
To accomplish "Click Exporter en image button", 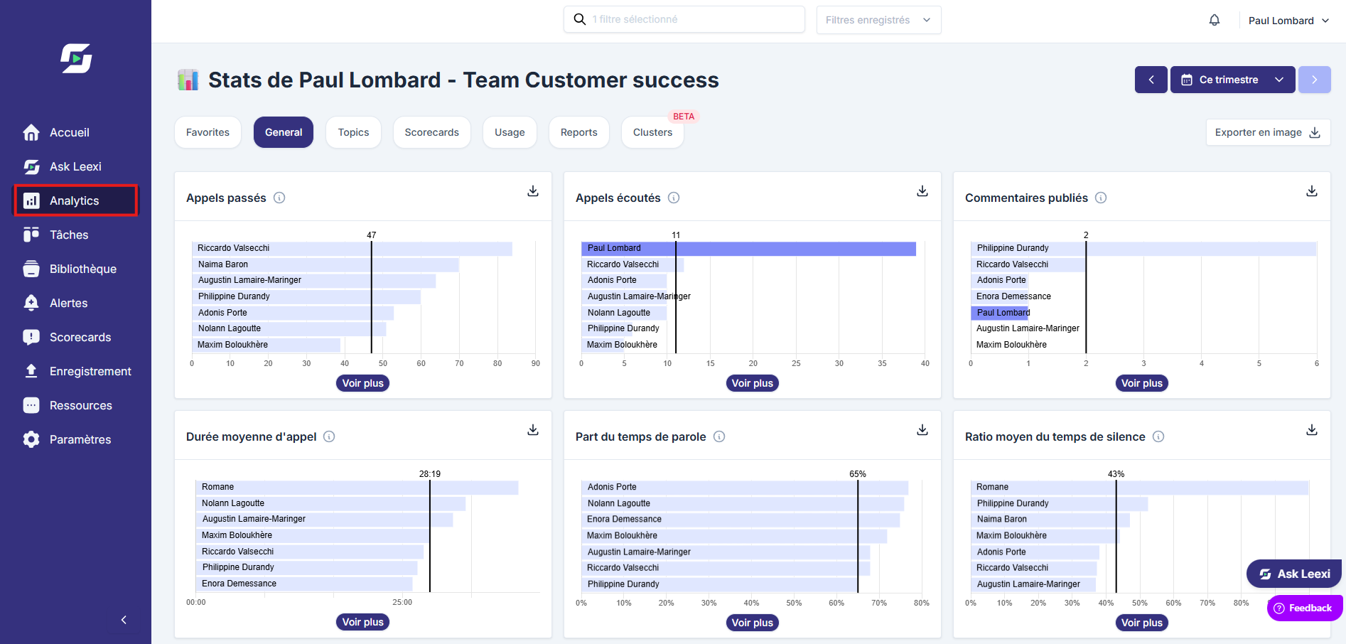I will [1268, 132].
